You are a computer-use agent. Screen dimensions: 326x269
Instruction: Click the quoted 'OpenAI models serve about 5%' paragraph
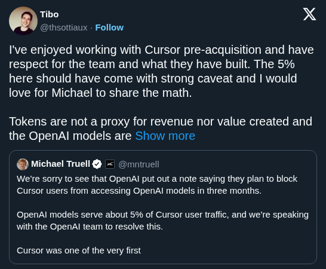pyautogui.click(x=162, y=221)
